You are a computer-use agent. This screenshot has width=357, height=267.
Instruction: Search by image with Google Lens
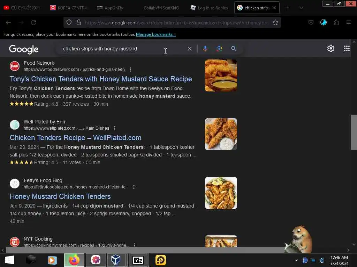[219, 49]
